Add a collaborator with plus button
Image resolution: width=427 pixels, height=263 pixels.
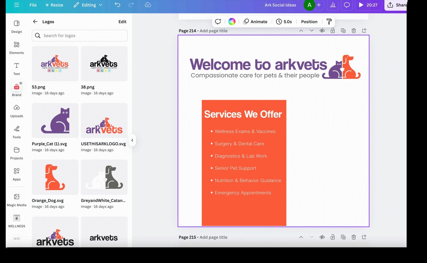319,5
